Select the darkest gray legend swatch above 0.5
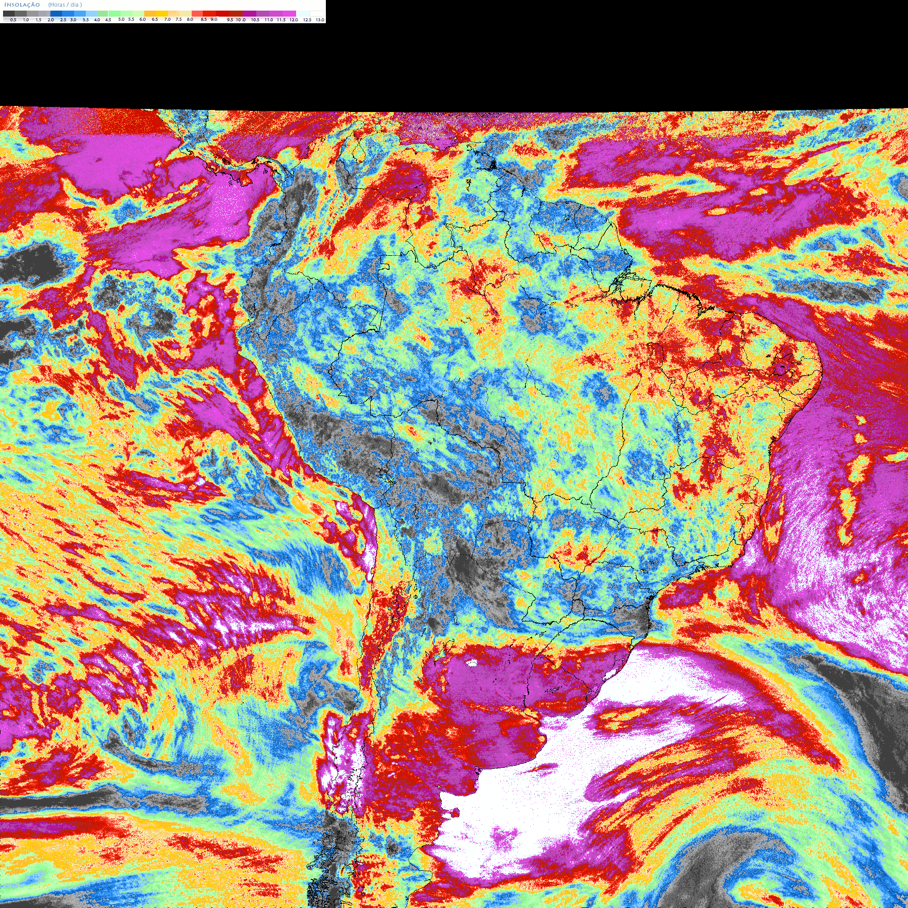908x908 pixels. 9,14
